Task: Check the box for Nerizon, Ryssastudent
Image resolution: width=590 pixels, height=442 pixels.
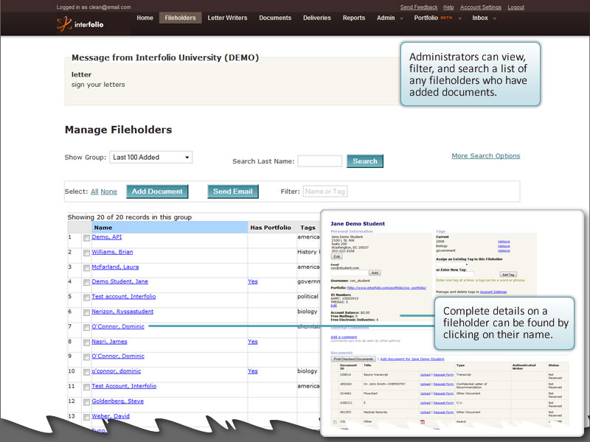Action: [86, 312]
